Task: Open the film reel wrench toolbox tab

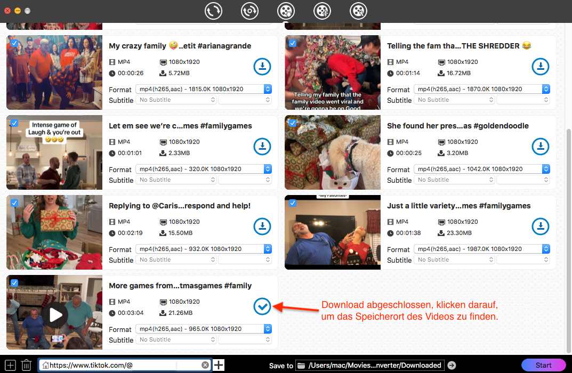Action: (359, 11)
